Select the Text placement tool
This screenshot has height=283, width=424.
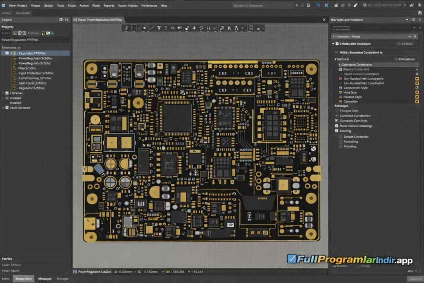click(166, 28)
